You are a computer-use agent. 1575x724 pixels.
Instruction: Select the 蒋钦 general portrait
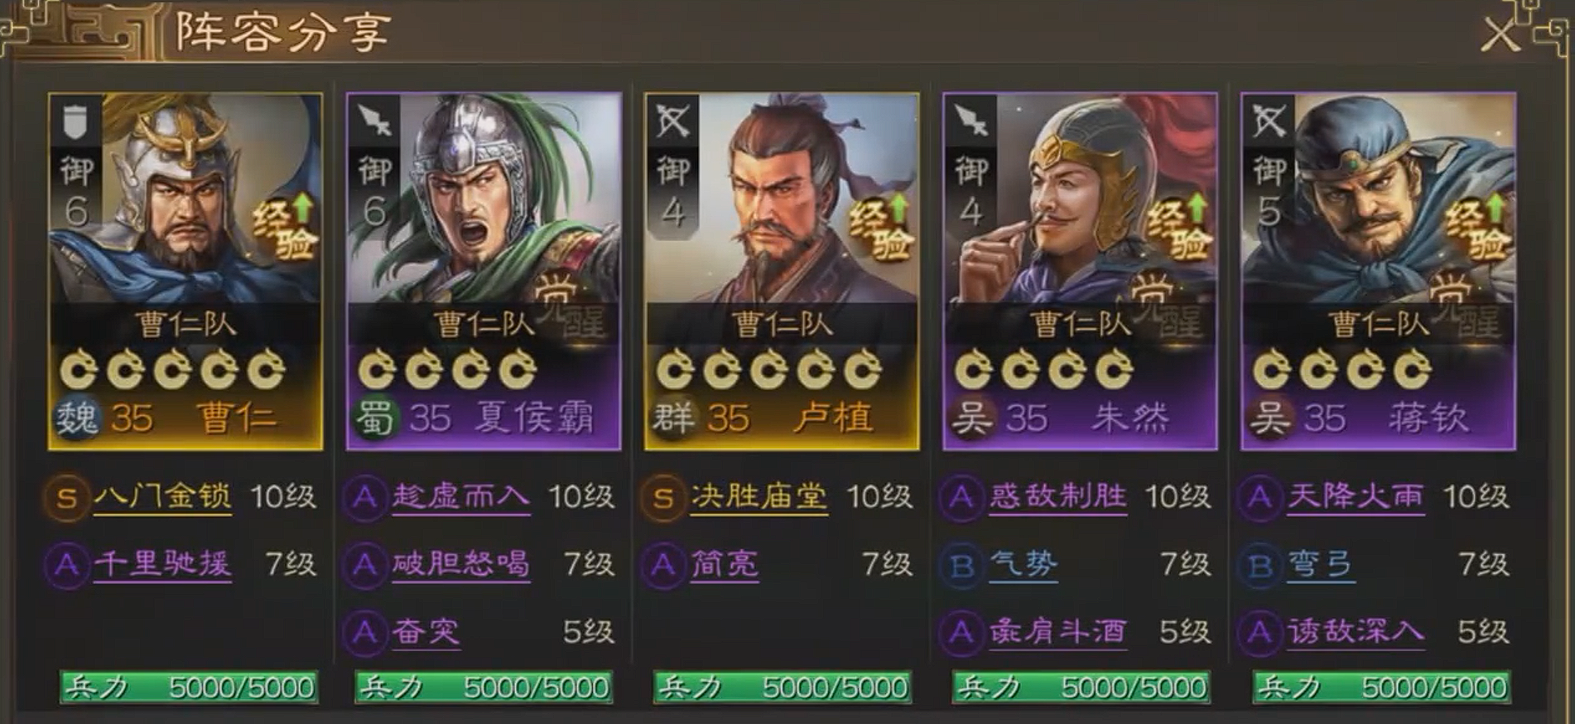pyautogui.click(x=1378, y=199)
